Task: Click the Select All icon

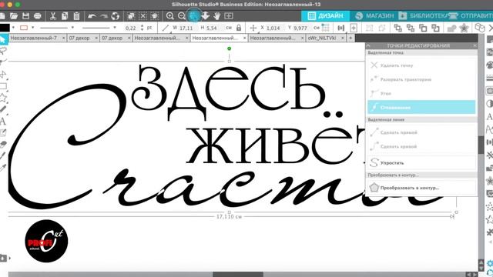Action: point(131,16)
